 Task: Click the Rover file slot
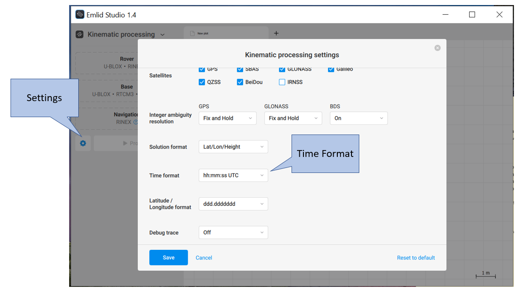click(x=107, y=63)
